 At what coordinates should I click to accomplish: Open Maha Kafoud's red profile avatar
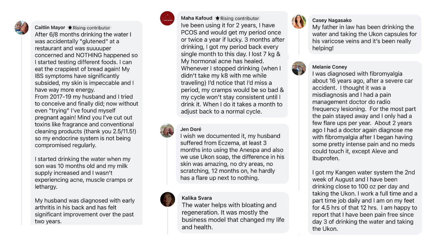pos(167,18)
